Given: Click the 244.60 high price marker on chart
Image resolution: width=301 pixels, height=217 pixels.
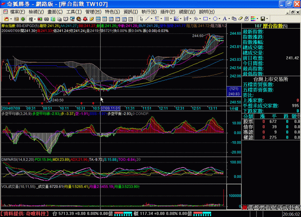Looking at the screenshot, I should point(198,36).
